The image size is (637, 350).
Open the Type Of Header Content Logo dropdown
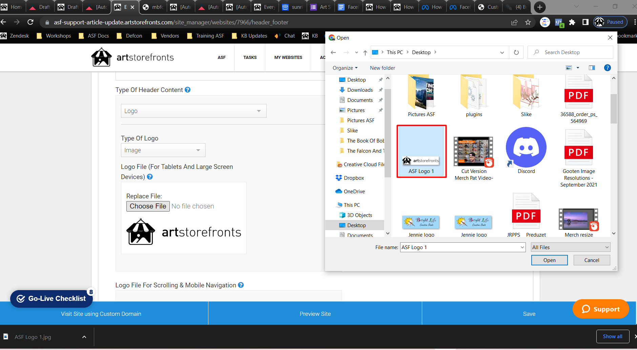click(194, 111)
